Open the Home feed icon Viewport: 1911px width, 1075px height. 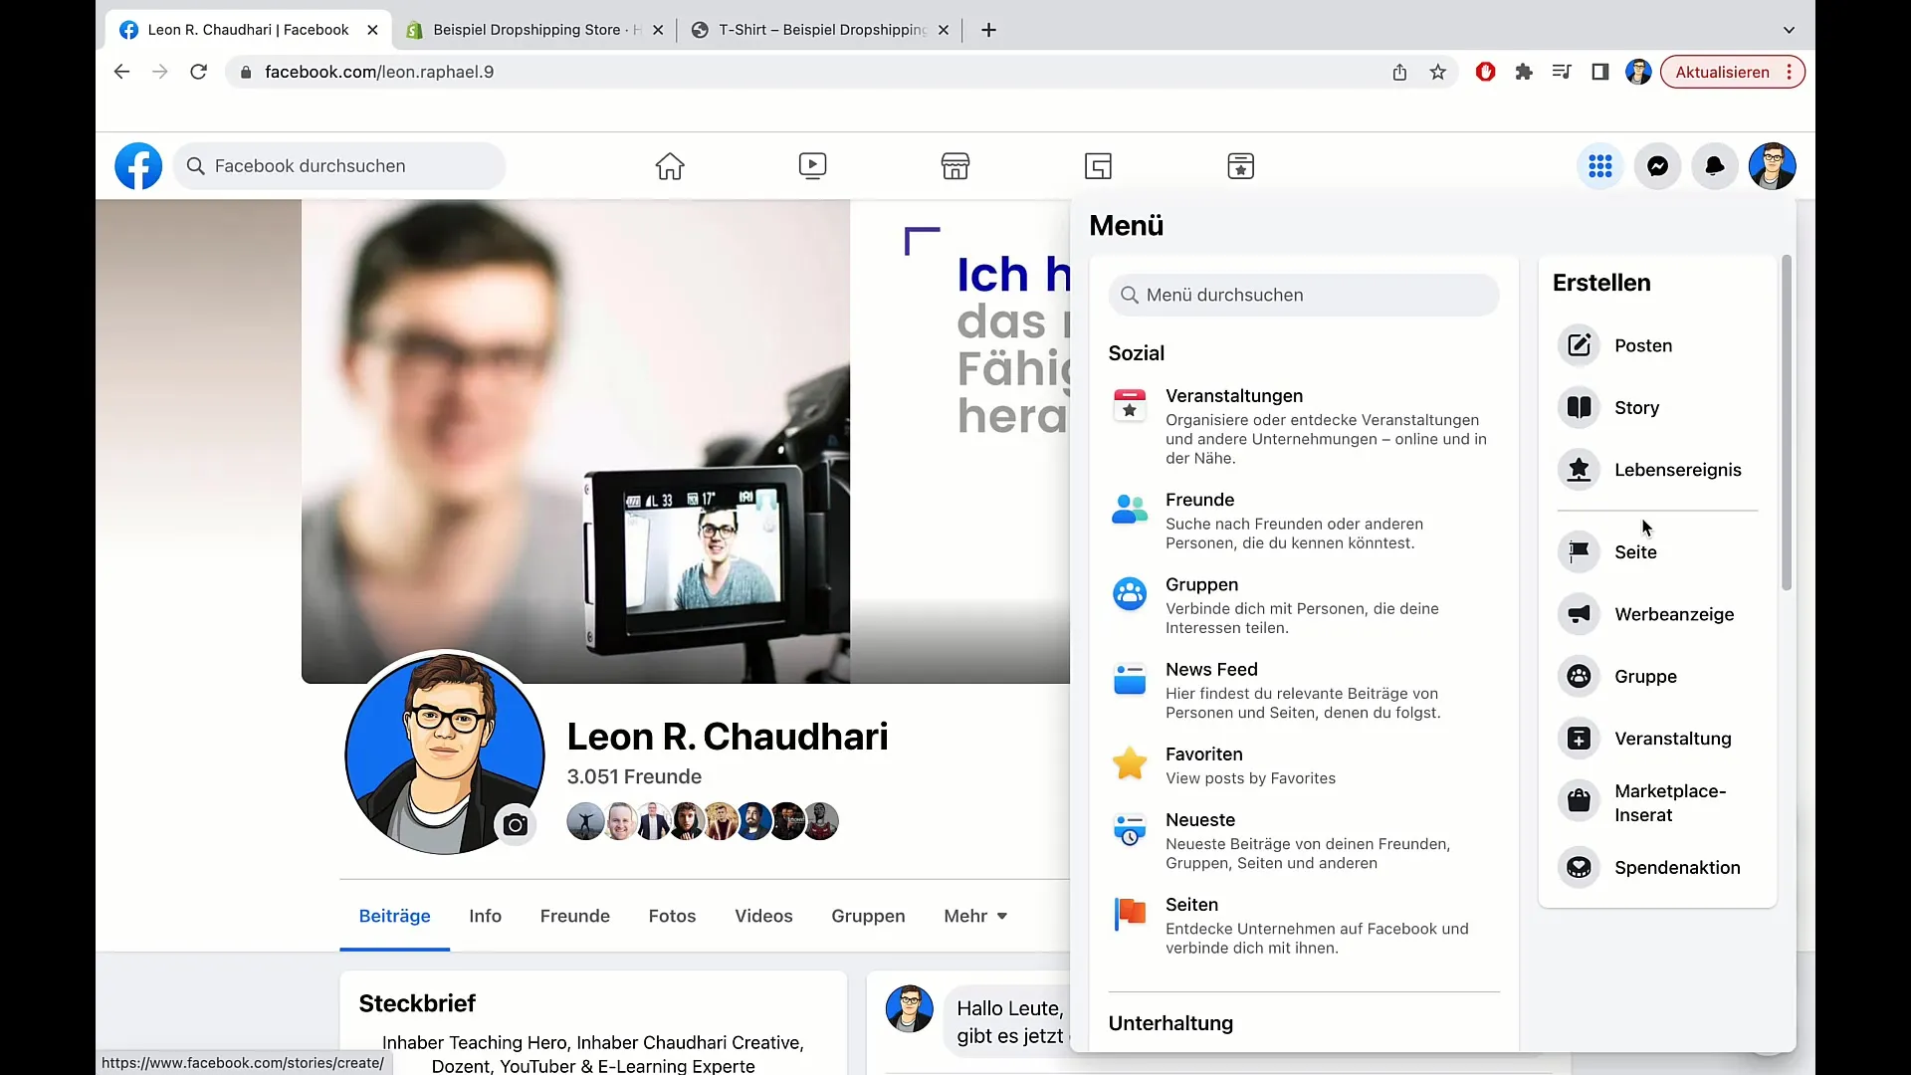(670, 166)
